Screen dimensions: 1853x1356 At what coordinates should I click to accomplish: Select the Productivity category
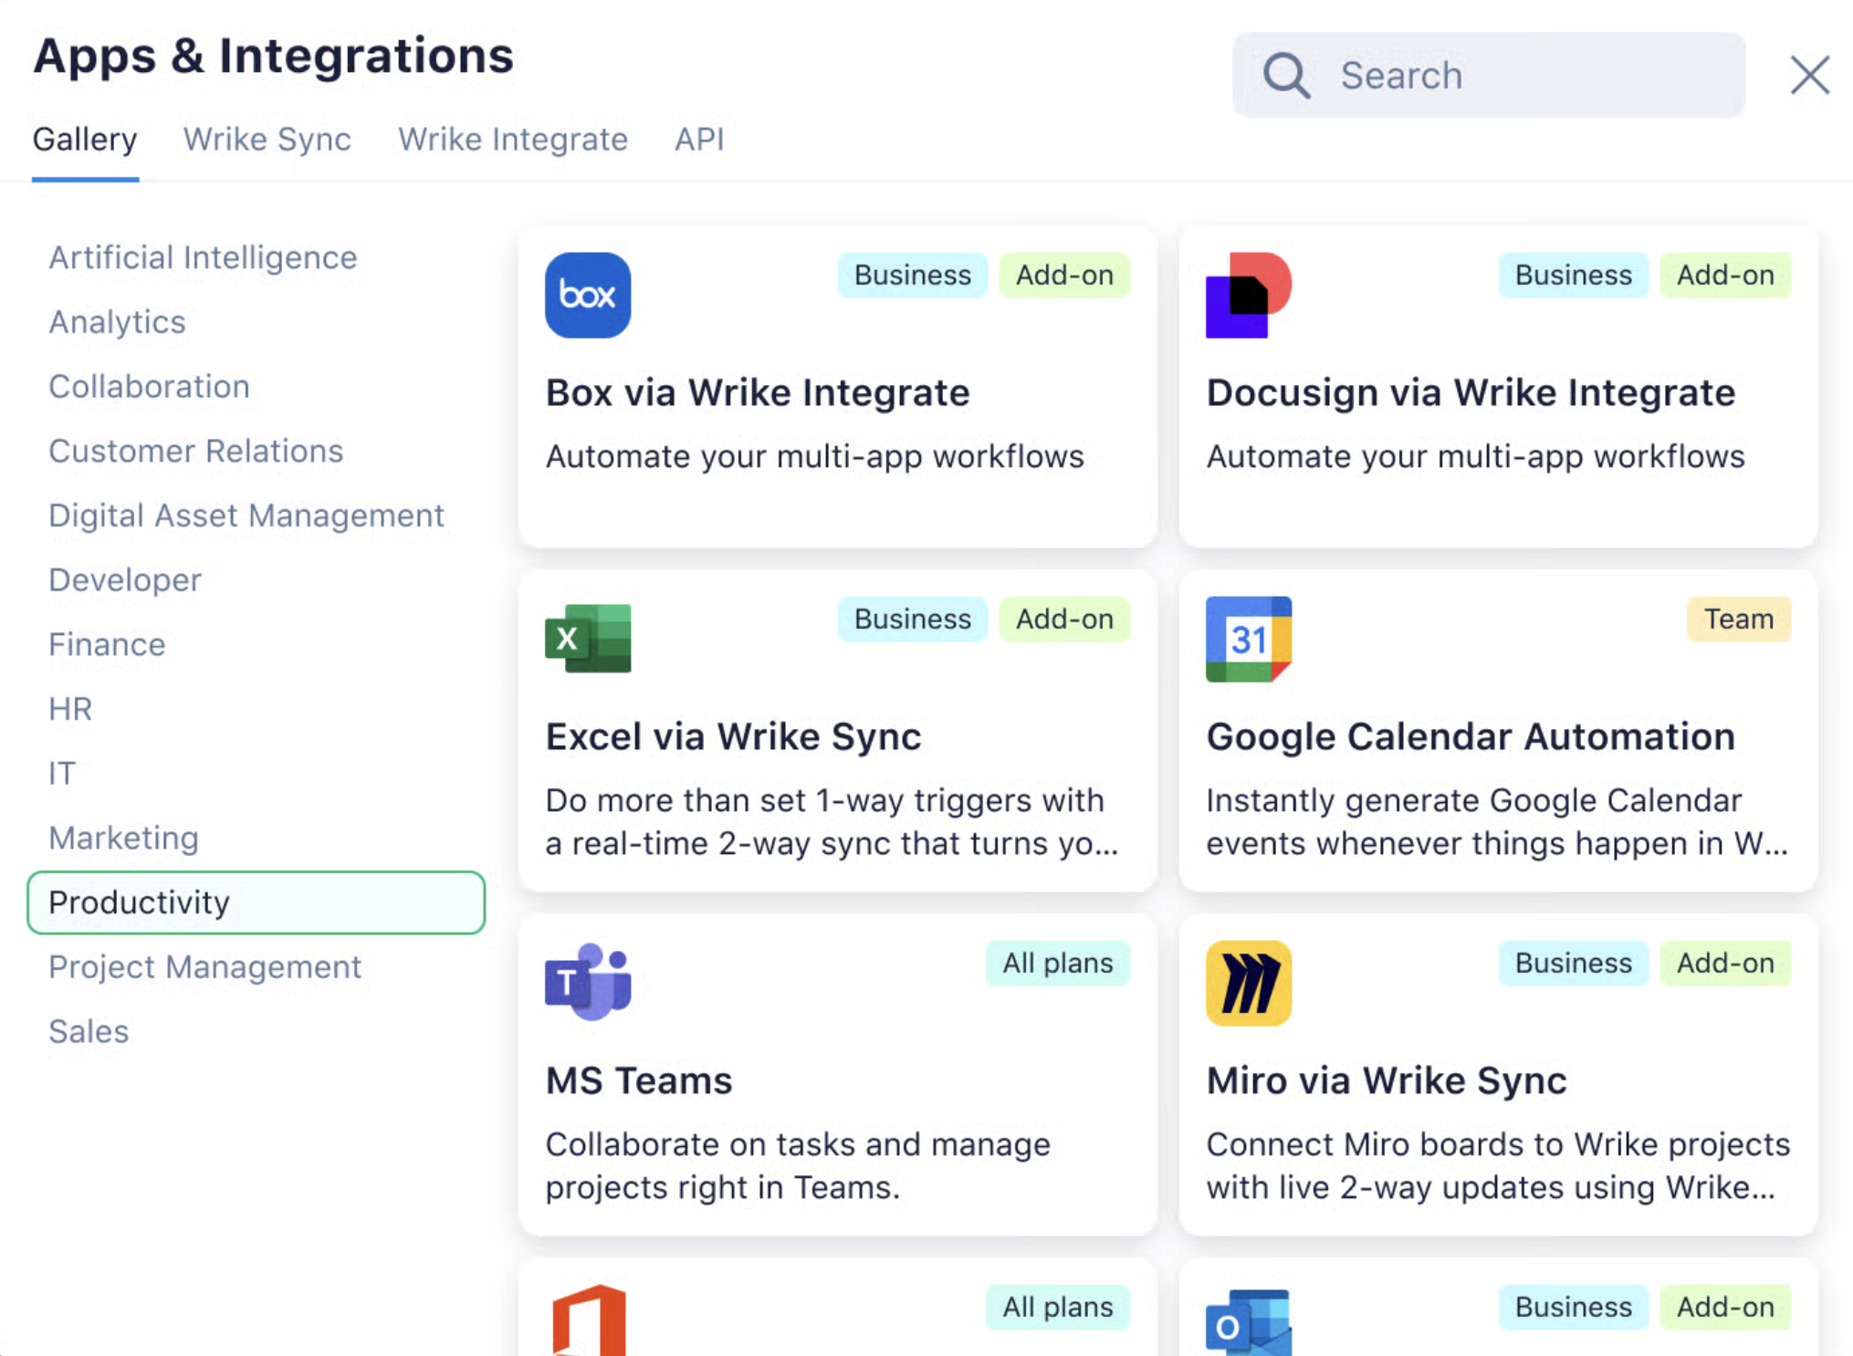256,902
